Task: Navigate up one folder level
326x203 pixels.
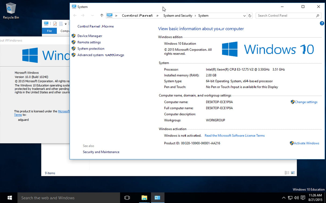Action: coord(102,16)
